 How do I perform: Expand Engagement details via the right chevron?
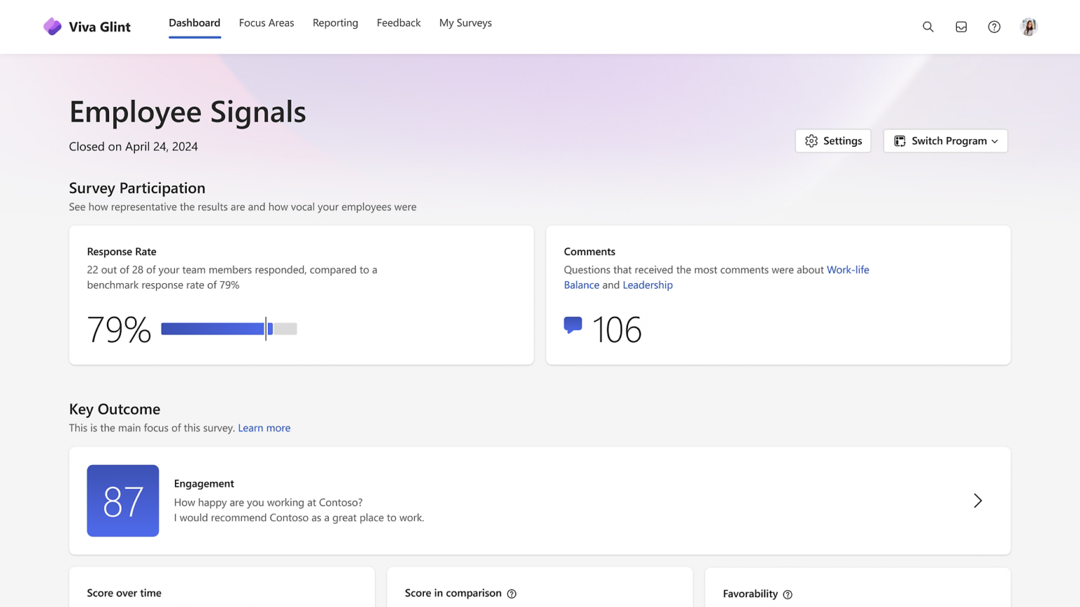pos(977,500)
